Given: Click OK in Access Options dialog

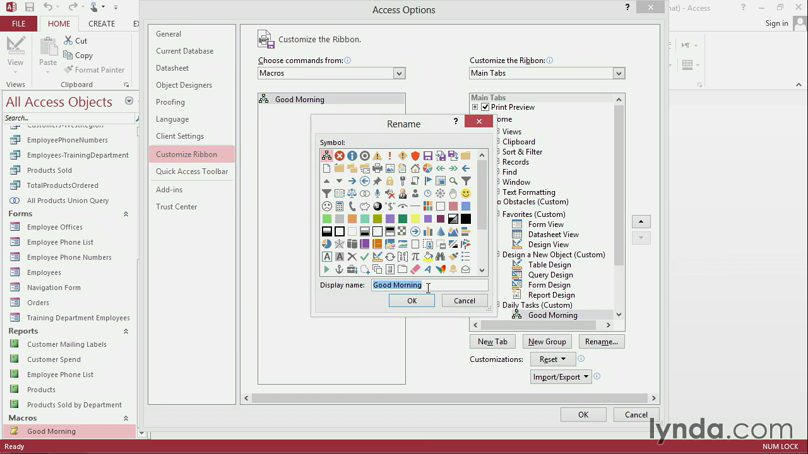Looking at the screenshot, I should click(583, 415).
